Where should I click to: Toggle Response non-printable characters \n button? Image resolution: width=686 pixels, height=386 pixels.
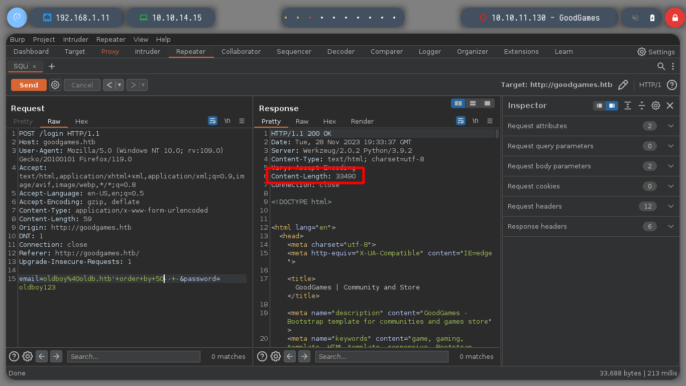[475, 121]
